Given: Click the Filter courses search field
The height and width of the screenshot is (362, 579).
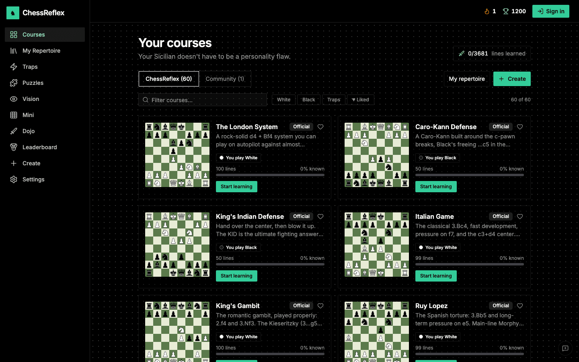Looking at the screenshot, I should pos(203,100).
